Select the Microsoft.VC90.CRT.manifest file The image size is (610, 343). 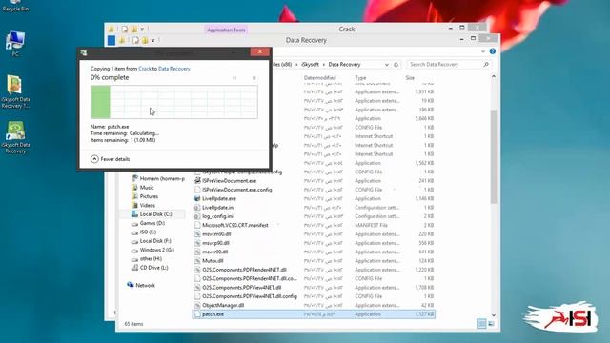pos(235,225)
